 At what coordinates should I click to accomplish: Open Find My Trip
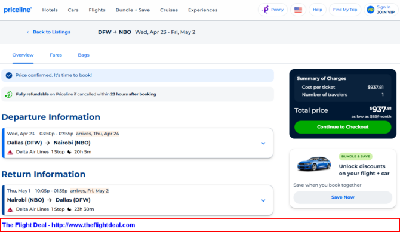click(345, 10)
